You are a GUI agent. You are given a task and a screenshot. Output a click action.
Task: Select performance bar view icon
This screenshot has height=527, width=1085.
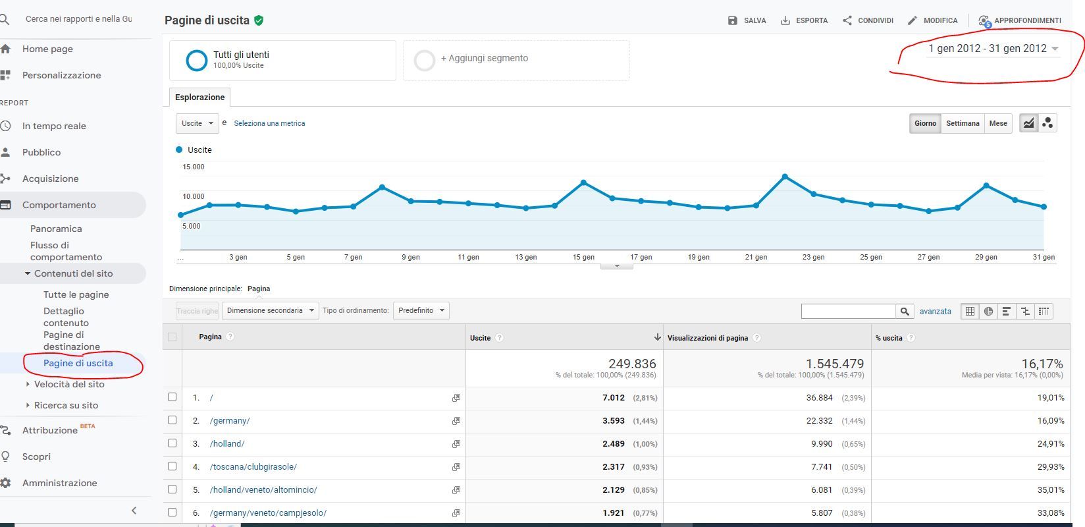pos(1007,312)
